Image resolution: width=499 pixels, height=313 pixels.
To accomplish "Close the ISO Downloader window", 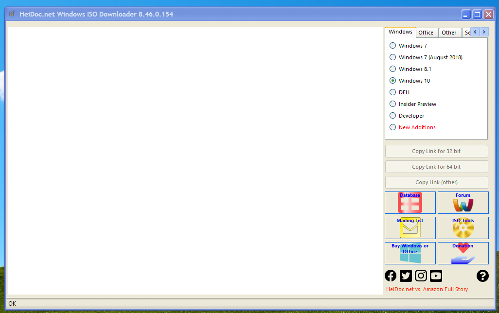I will (x=488, y=14).
